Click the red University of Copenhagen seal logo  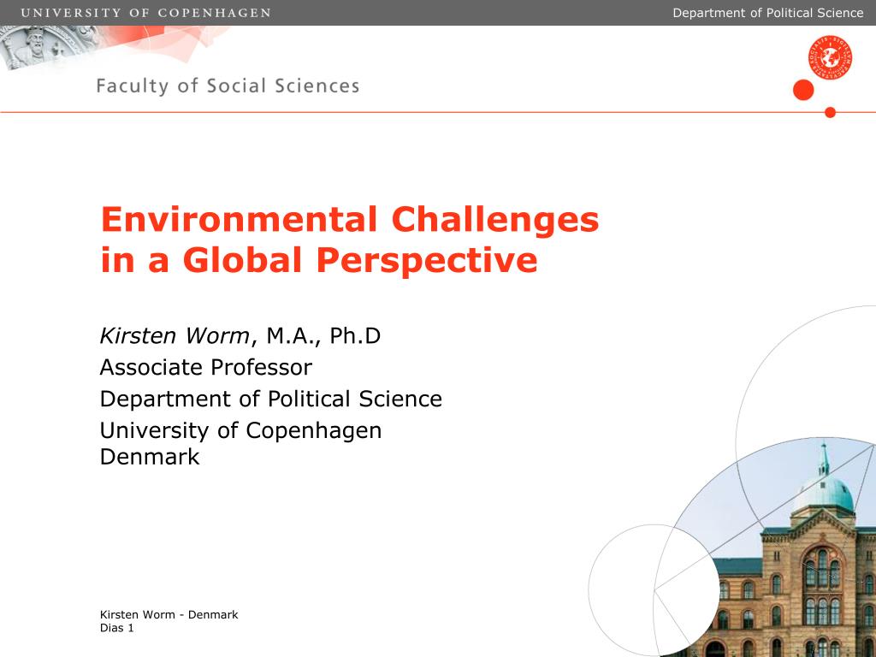click(830, 57)
